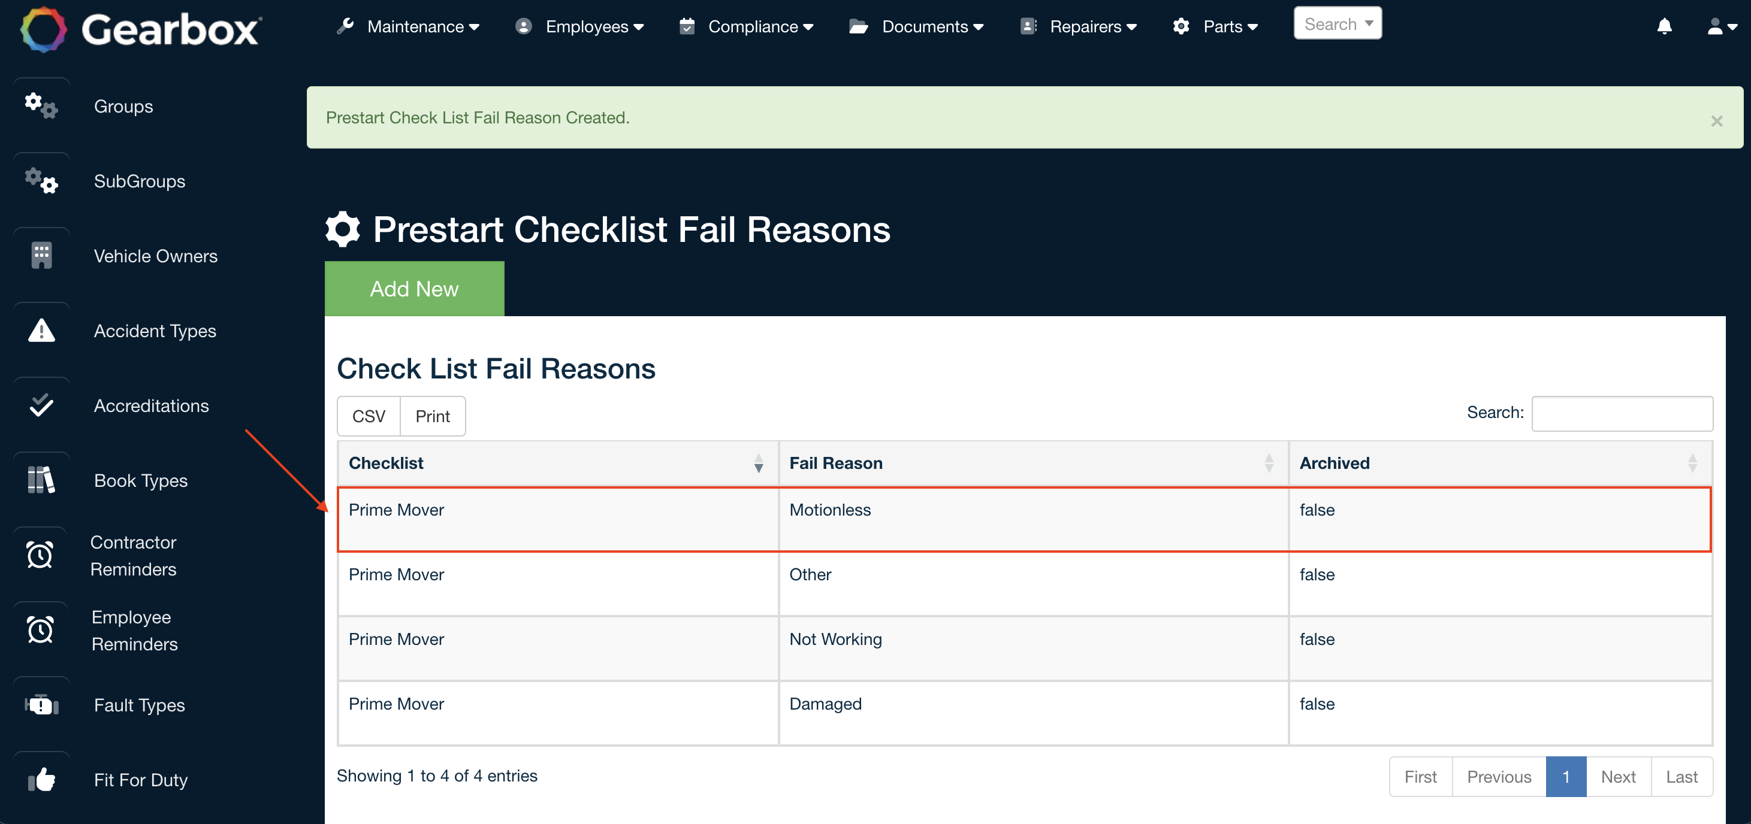Image resolution: width=1751 pixels, height=824 pixels.
Task: Click the Check List Fail Reasons heading
Action: pos(496,369)
